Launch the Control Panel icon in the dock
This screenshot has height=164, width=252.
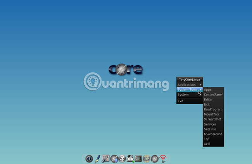(x=105, y=159)
